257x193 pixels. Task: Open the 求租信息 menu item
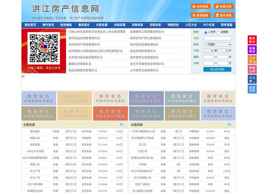click(155, 25)
